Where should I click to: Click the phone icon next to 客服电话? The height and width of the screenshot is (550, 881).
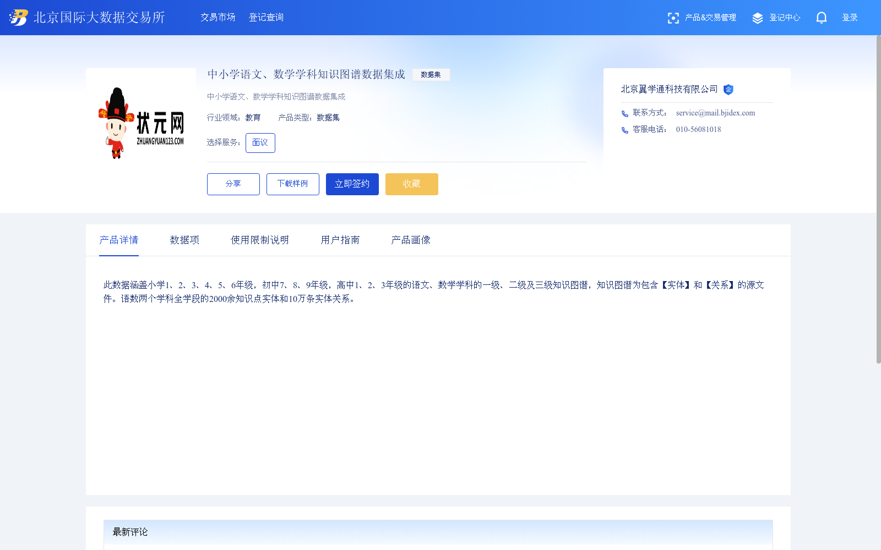(x=624, y=130)
